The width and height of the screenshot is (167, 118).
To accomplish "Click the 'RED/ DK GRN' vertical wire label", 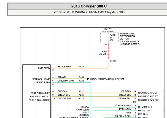I will [103, 53].
